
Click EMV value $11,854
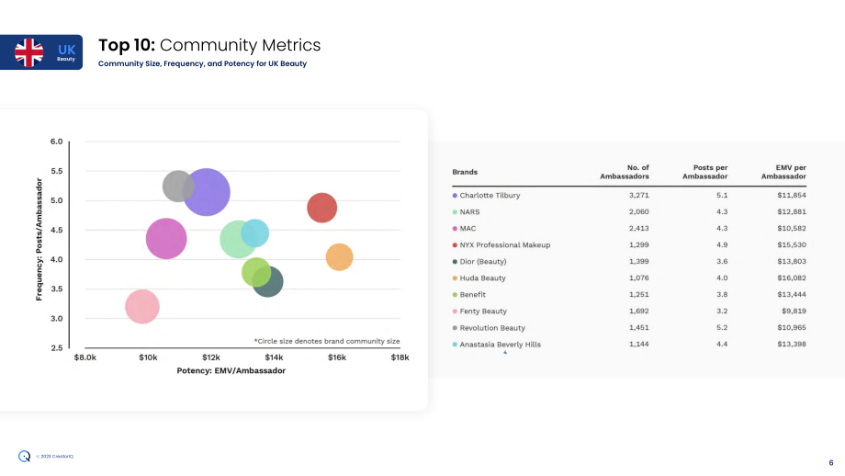pyautogui.click(x=792, y=195)
